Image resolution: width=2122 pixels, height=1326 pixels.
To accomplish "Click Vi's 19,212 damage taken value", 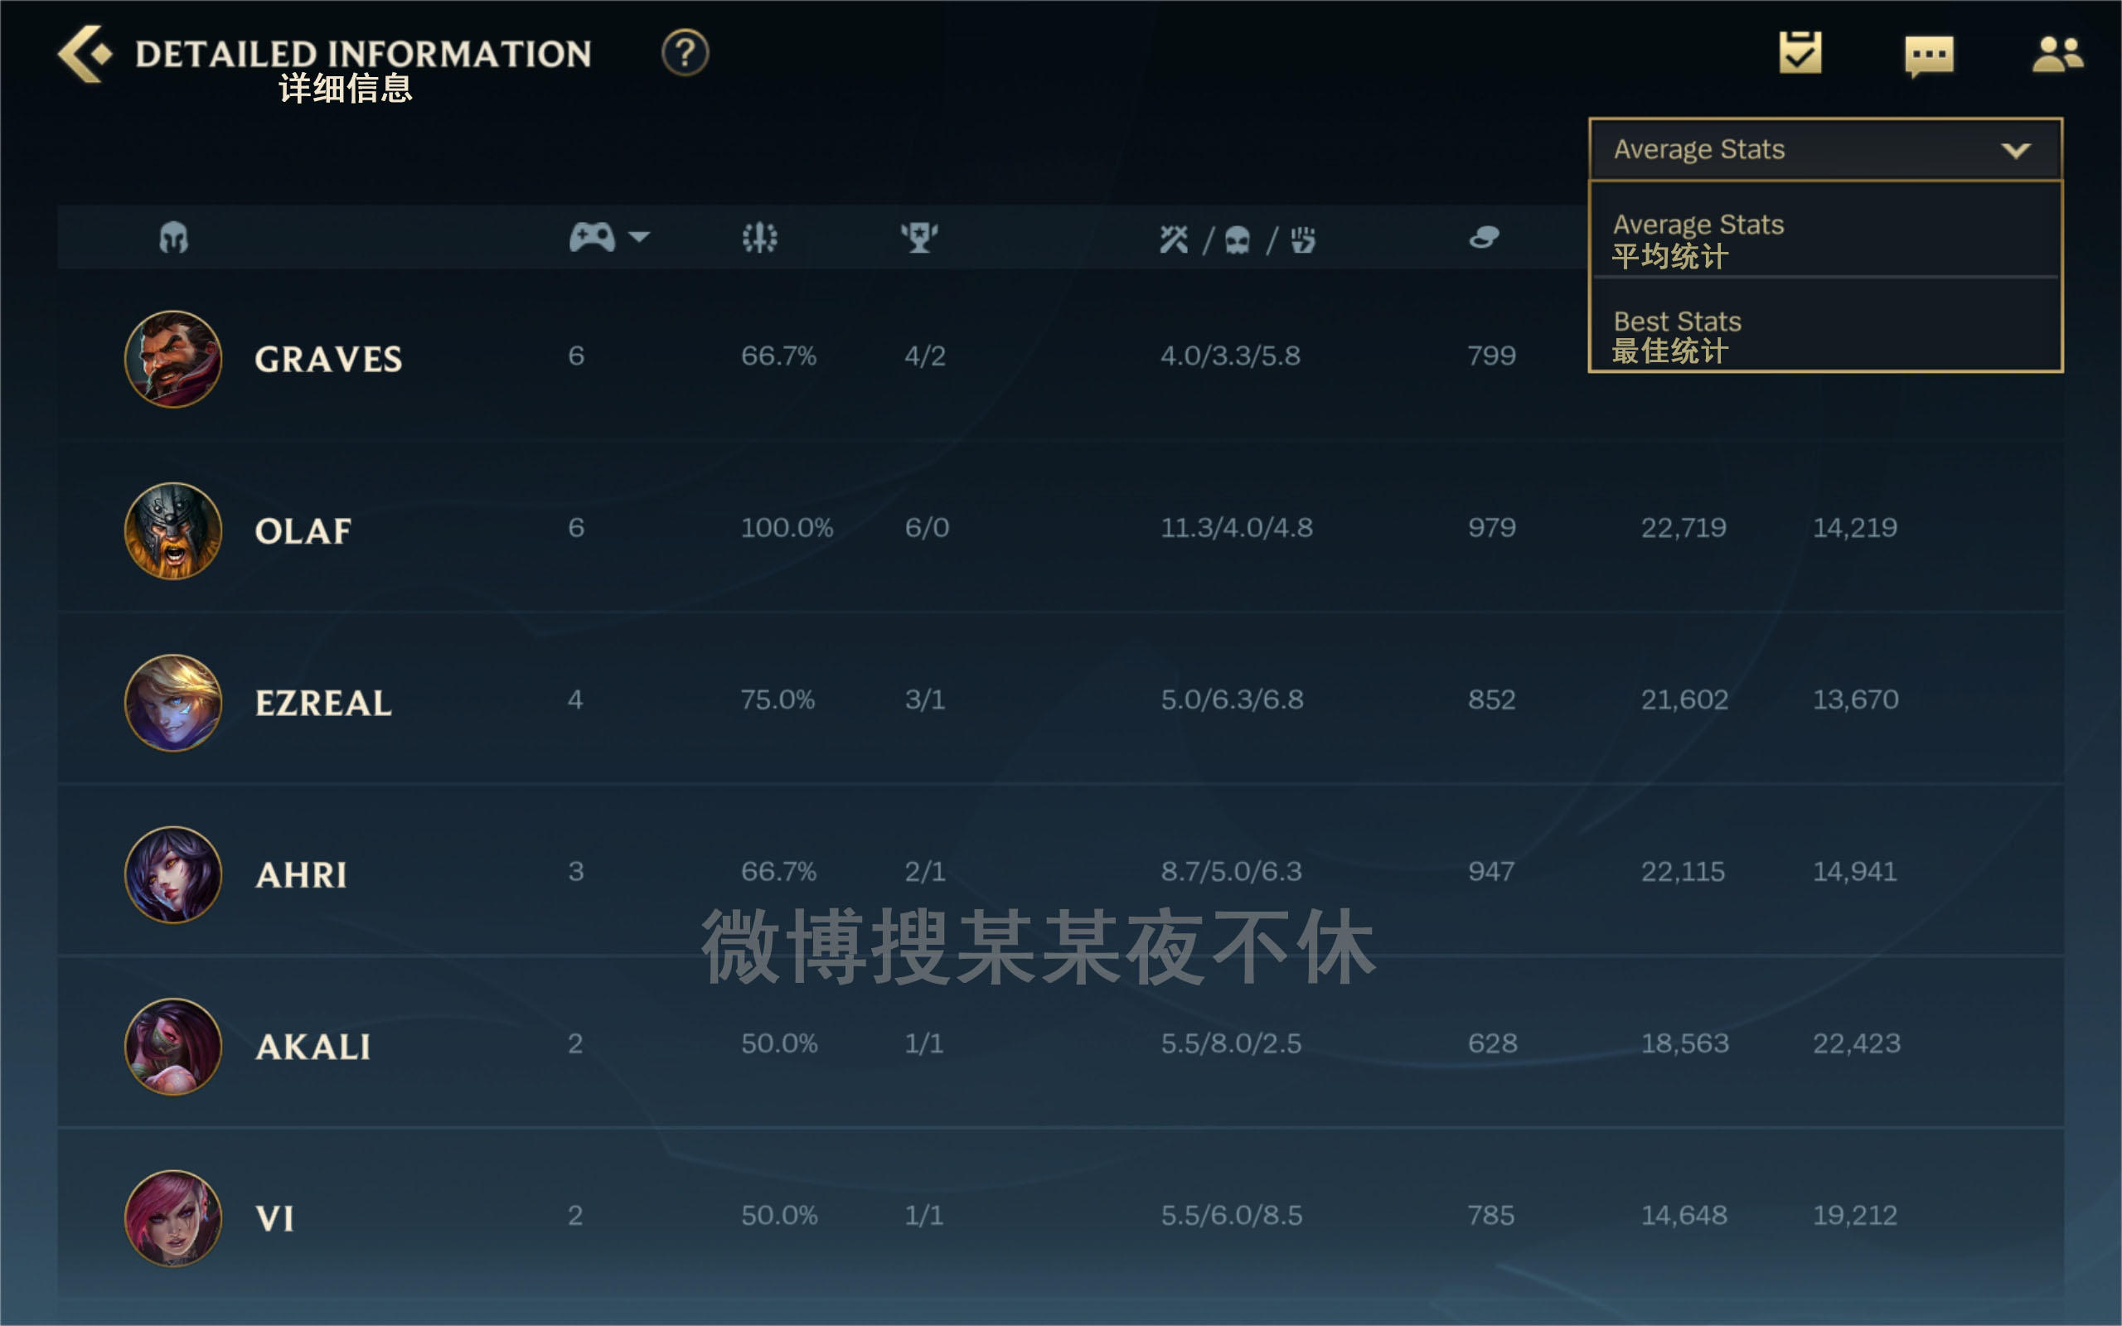I will pyautogui.click(x=1854, y=1215).
